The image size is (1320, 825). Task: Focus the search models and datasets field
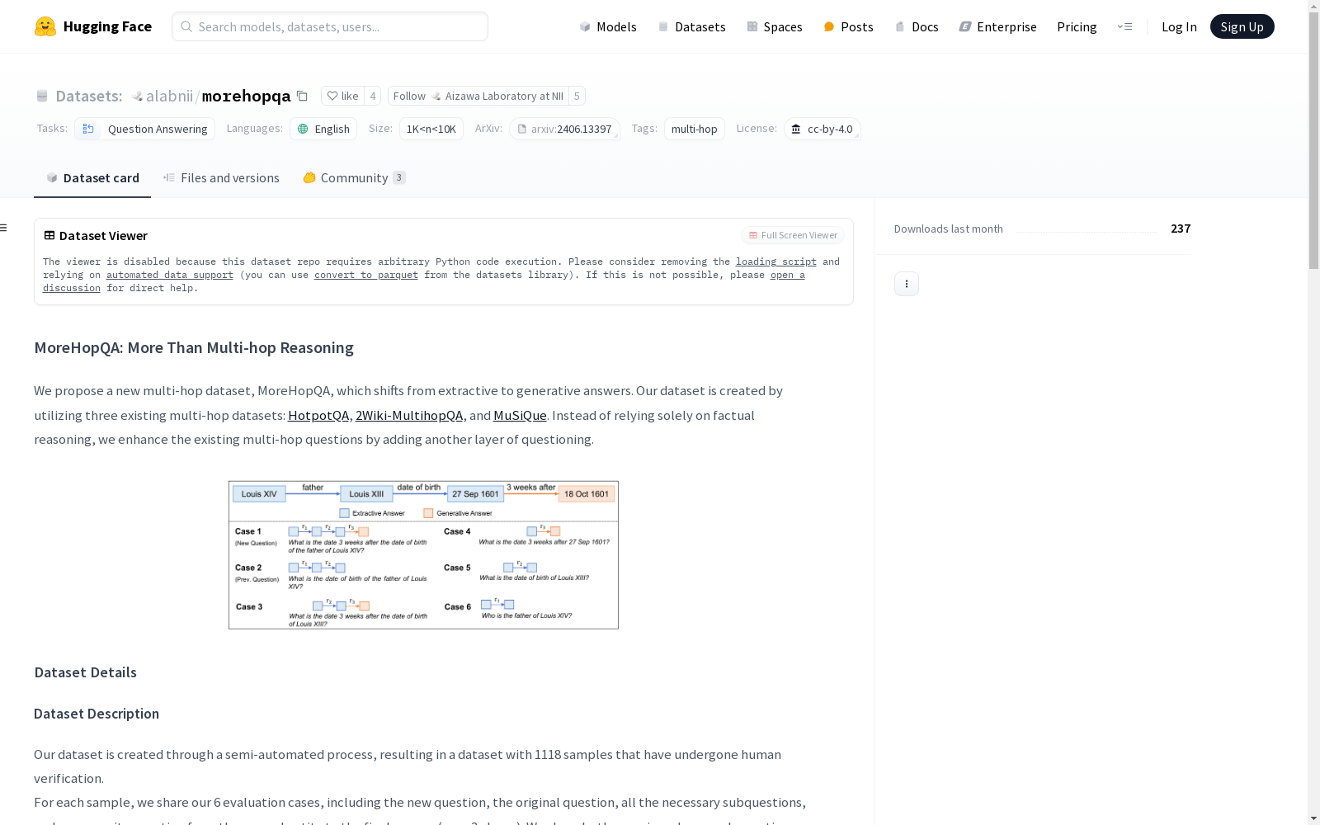(x=330, y=26)
